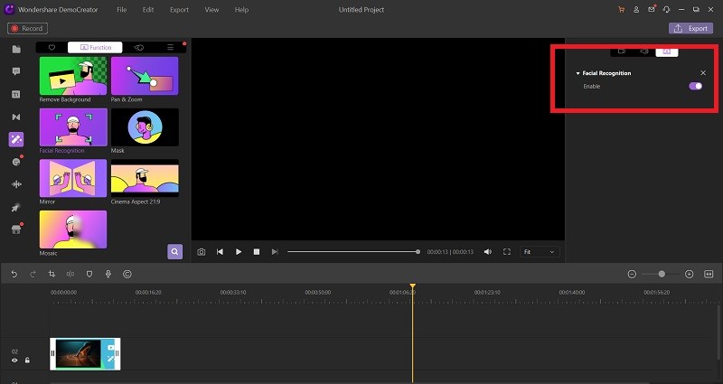Toggle the lock on track 02
The height and width of the screenshot is (384, 723).
27,361
